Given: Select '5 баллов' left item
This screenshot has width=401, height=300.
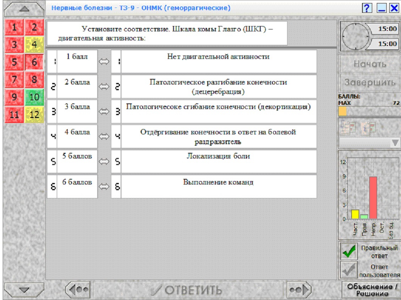Looking at the screenshot, I should (x=72, y=162).
